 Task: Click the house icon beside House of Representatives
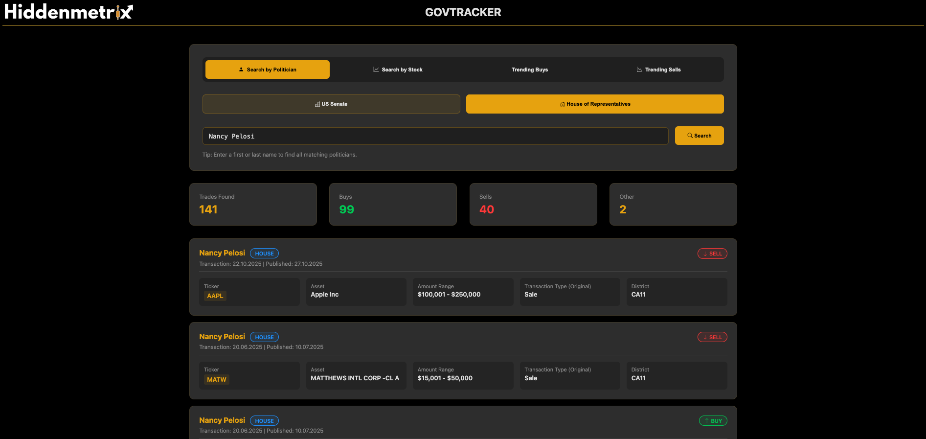pyautogui.click(x=563, y=104)
